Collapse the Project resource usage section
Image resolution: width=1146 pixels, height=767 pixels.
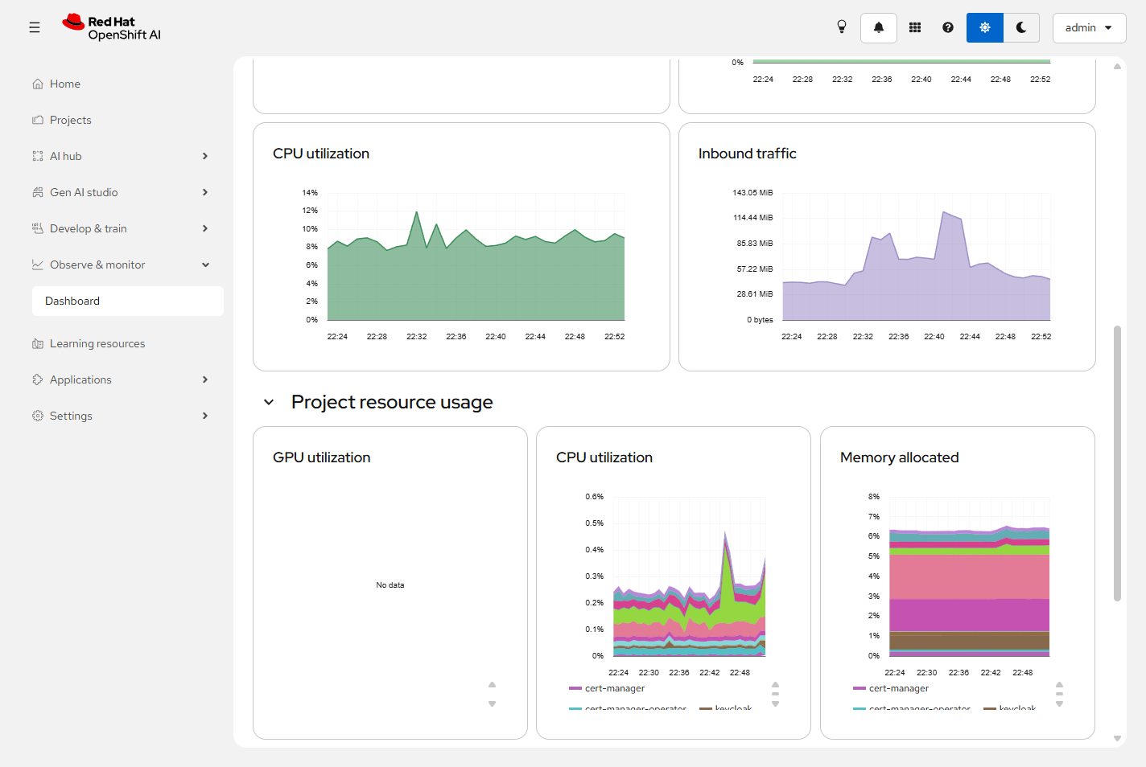pos(269,402)
